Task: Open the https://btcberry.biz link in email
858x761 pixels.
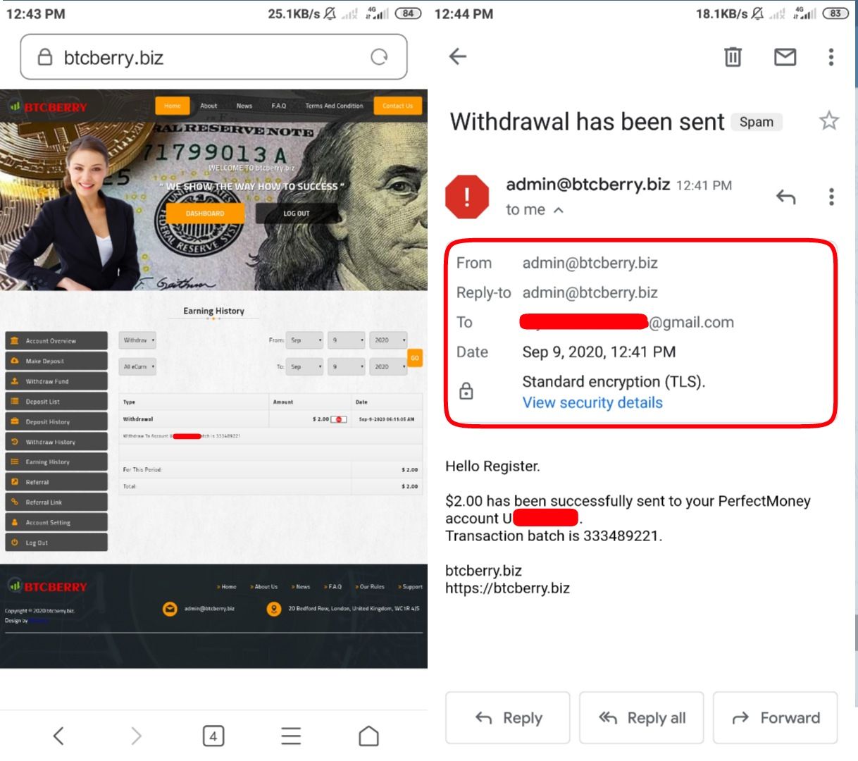Action: (507, 588)
